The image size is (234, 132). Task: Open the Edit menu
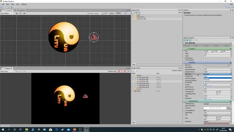pyautogui.click(x=7, y=4)
